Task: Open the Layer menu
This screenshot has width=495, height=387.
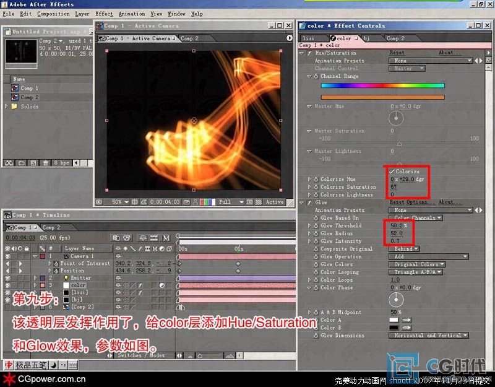Action: (82, 14)
